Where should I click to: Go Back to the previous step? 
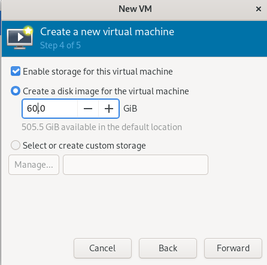(x=168, y=248)
